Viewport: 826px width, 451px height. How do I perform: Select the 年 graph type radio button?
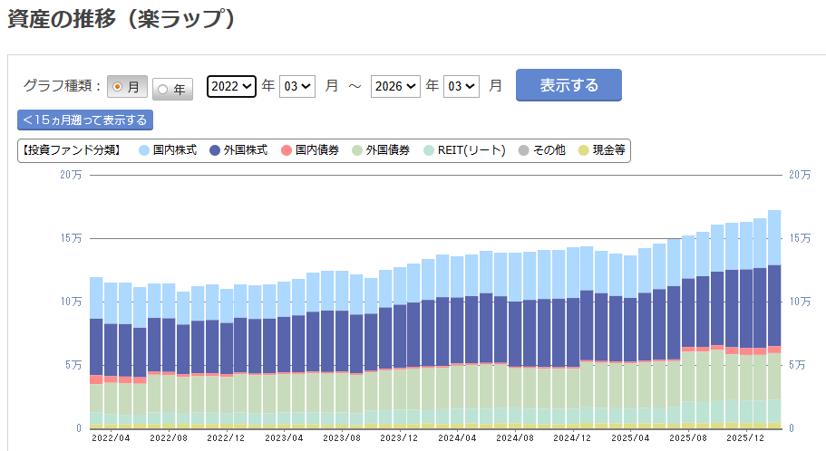click(x=163, y=89)
